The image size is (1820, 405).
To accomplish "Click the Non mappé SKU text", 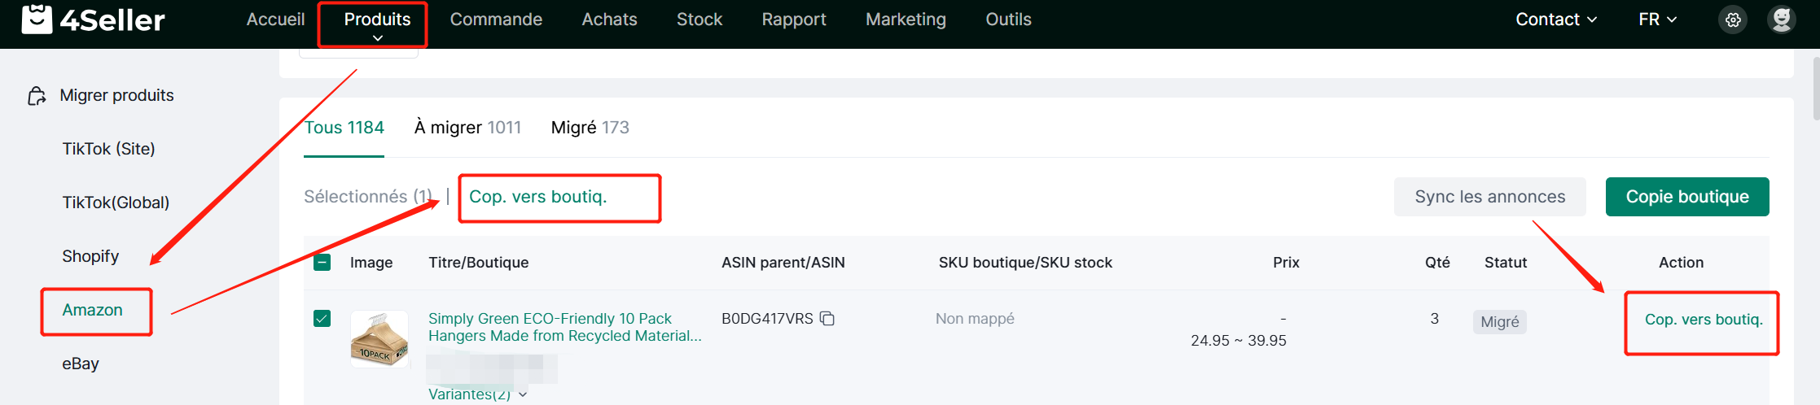I will point(975,319).
